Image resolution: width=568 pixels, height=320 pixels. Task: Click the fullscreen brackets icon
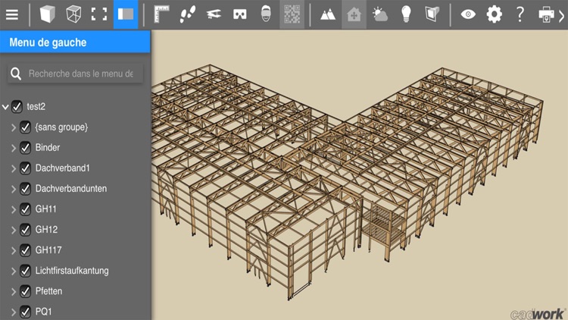[x=99, y=14]
